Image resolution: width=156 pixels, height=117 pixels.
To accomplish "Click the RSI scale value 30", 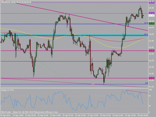I will tap(150, 106).
